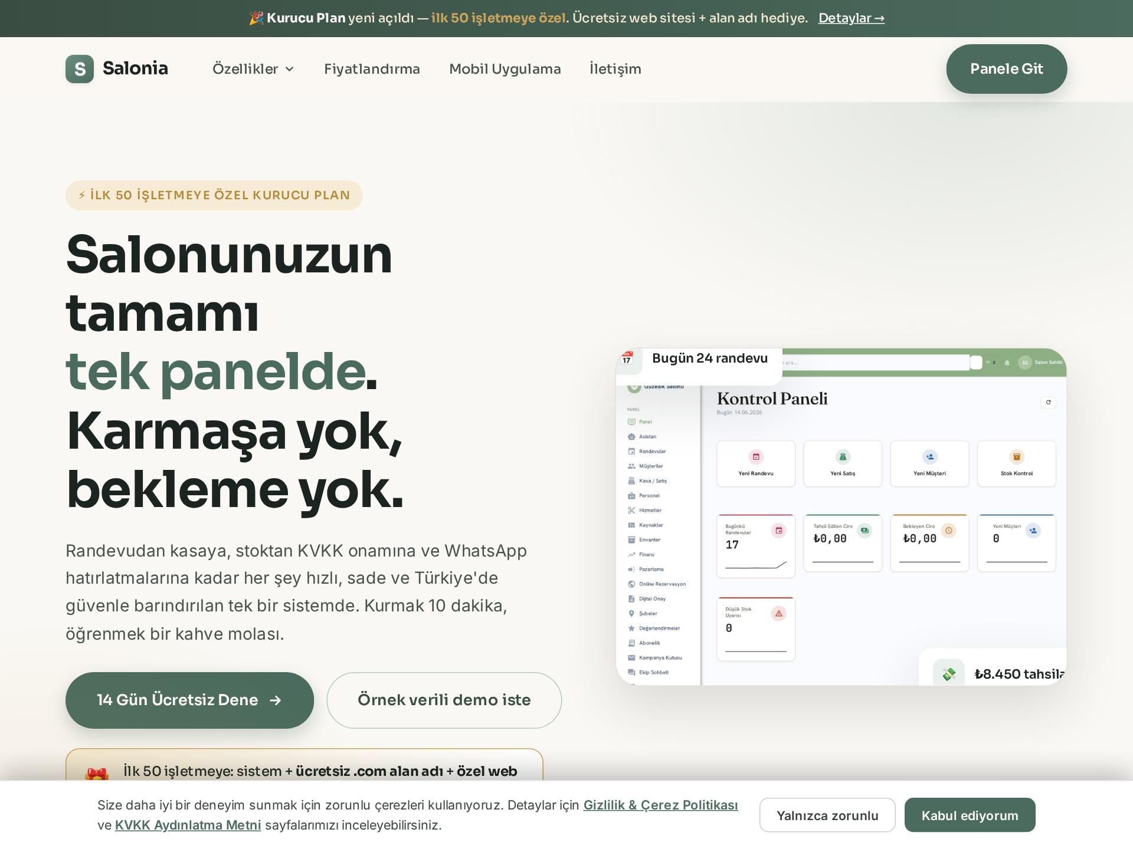The height and width of the screenshot is (849, 1133).
Task: Open Kaynaklar grid icon in sidebar
Action: tap(631, 525)
